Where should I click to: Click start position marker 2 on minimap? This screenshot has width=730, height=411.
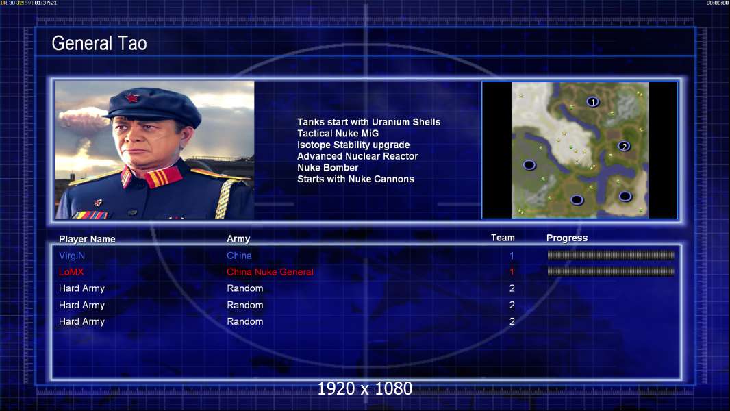pyautogui.click(x=624, y=146)
